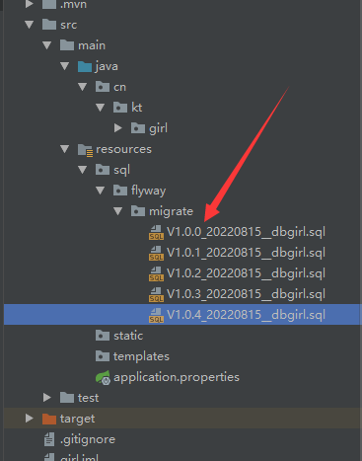Click the Spring application.properties leaf icon
Viewport: 362px width, 461px height.
click(x=103, y=377)
